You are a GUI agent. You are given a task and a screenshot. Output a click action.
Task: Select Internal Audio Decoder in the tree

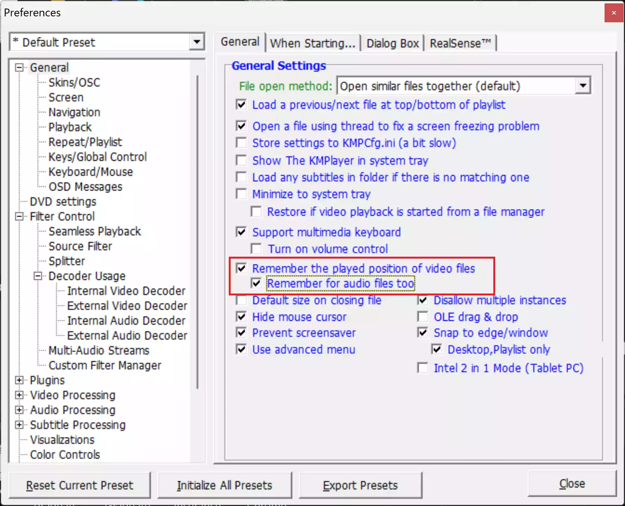coord(126,320)
